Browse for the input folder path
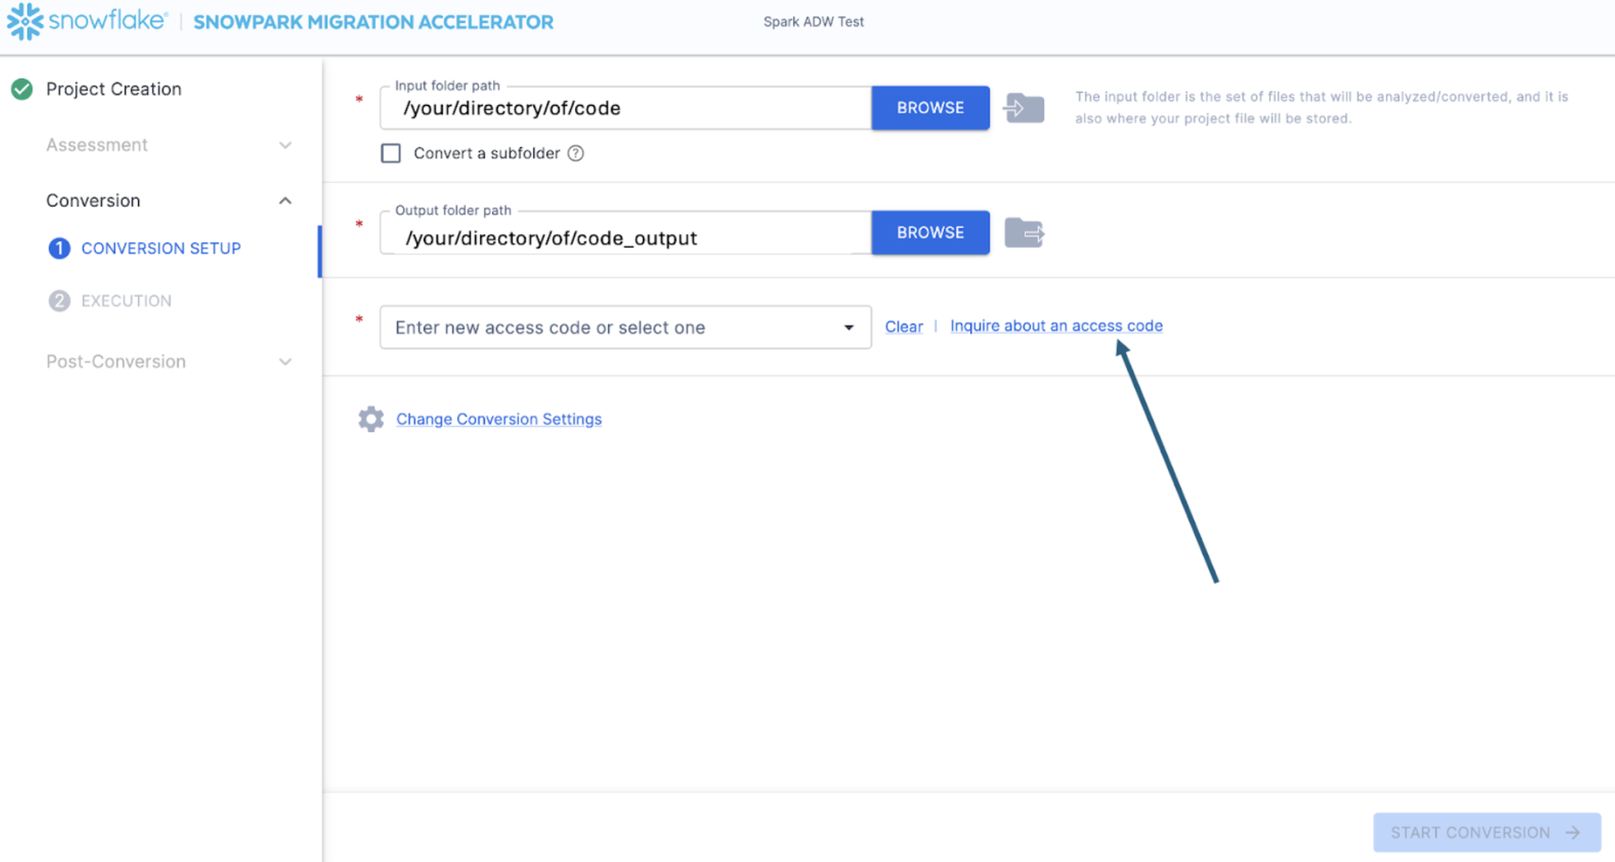1615x862 pixels. (930, 108)
